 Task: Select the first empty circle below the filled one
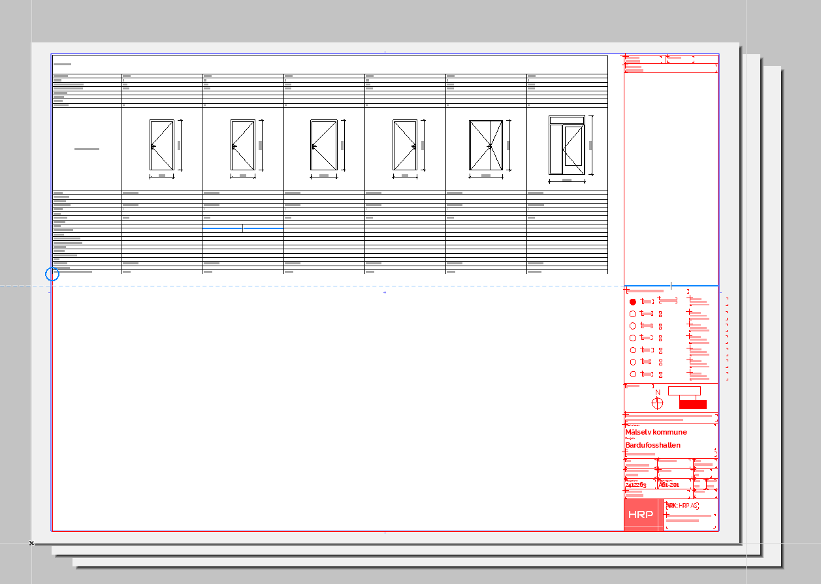click(x=633, y=314)
